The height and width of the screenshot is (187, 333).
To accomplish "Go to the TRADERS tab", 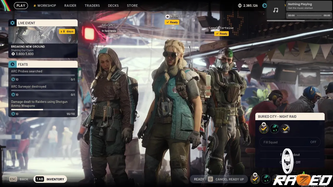I will pyautogui.click(x=92, y=5).
